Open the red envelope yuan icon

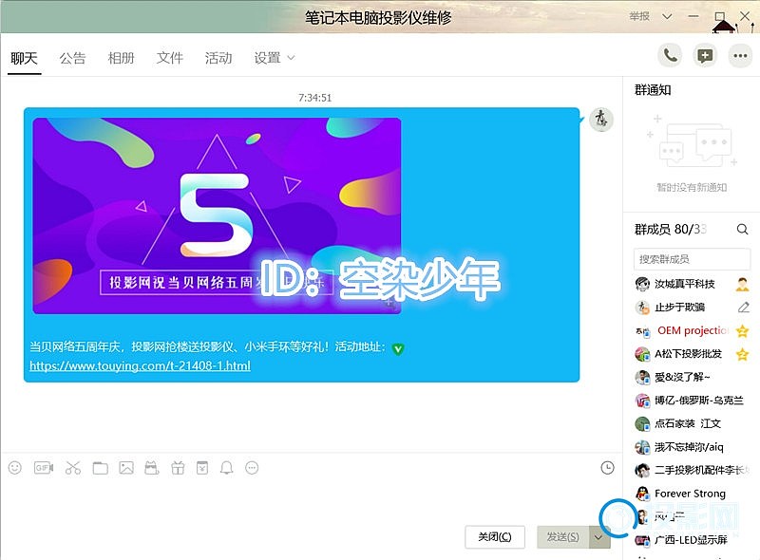(202, 468)
